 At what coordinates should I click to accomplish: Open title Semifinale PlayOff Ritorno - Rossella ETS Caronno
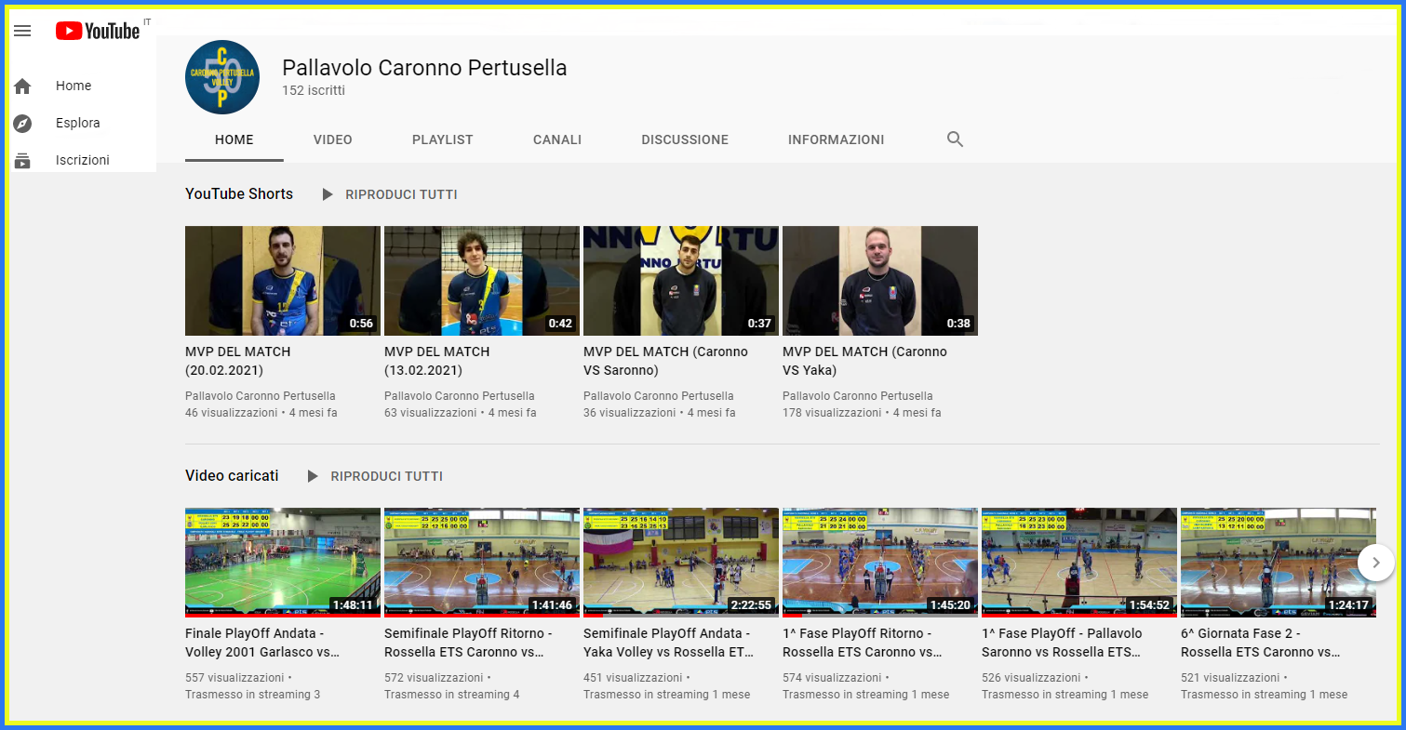coord(468,643)
